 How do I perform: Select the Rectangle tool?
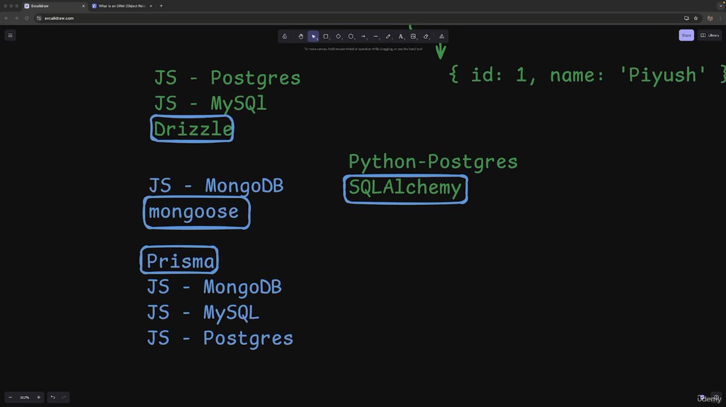325,36
